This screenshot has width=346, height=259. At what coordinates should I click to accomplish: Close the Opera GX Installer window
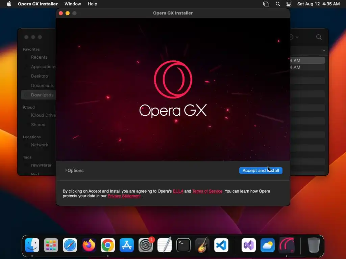61,13
